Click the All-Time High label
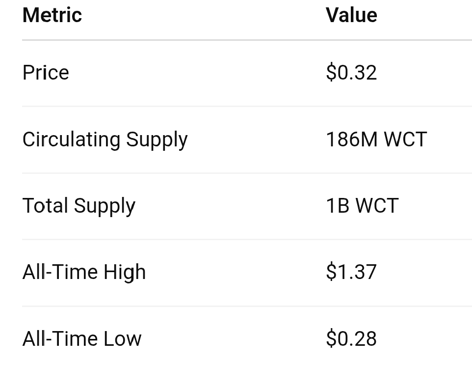Screen dimensions: 472x390 click(84, 272)
